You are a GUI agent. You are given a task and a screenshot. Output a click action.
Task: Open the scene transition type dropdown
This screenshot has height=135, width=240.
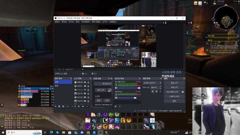[152, 83]
